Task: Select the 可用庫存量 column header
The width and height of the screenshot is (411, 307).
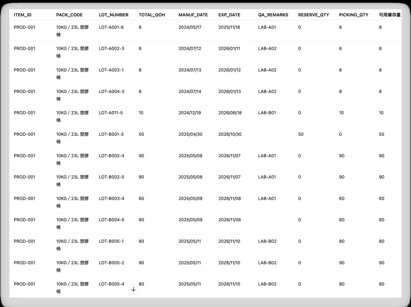Action: 390,15
